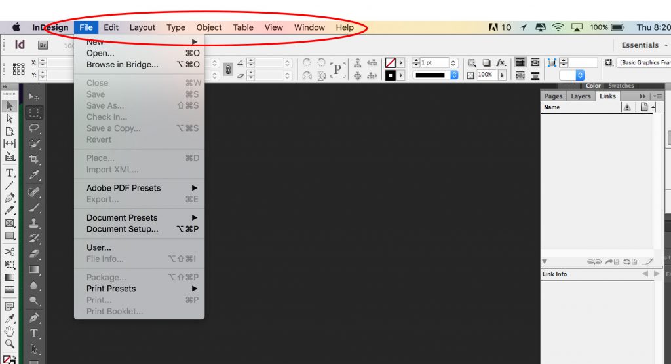This screenshot has width=671, height=364.
Task: Choose Browse in Bridge... menu item
Action: tap(139, 65)
